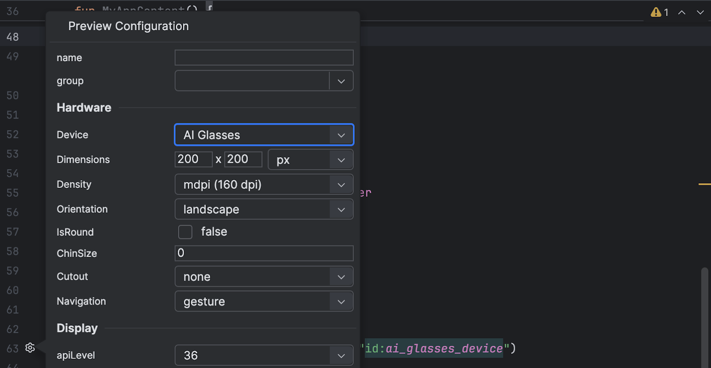Open the Cutout dropdown set to none
The width and height of the screenshot is (711, 368).
264,277
